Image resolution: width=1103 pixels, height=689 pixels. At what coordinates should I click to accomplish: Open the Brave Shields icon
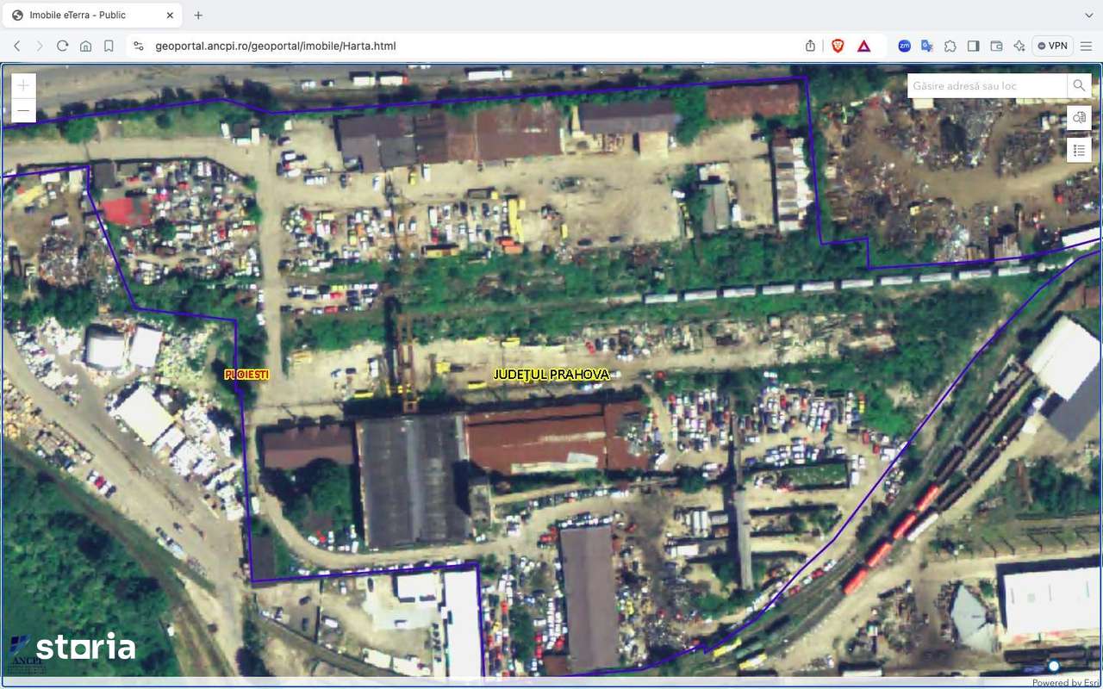pyautogui.click(x=838, y=46)
